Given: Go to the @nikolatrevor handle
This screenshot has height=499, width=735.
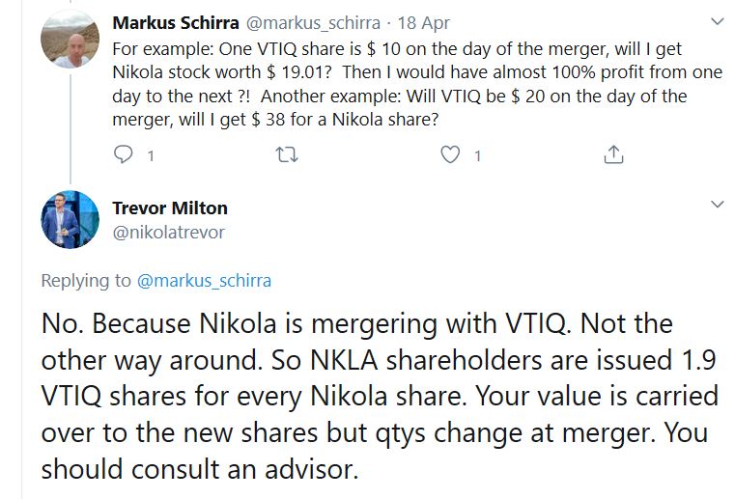Looking at the screenshot, I should pyautogui.click(x=169, y=232).
